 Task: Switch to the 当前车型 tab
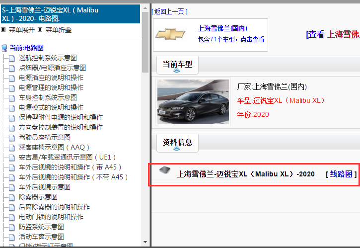coord(177,65)
